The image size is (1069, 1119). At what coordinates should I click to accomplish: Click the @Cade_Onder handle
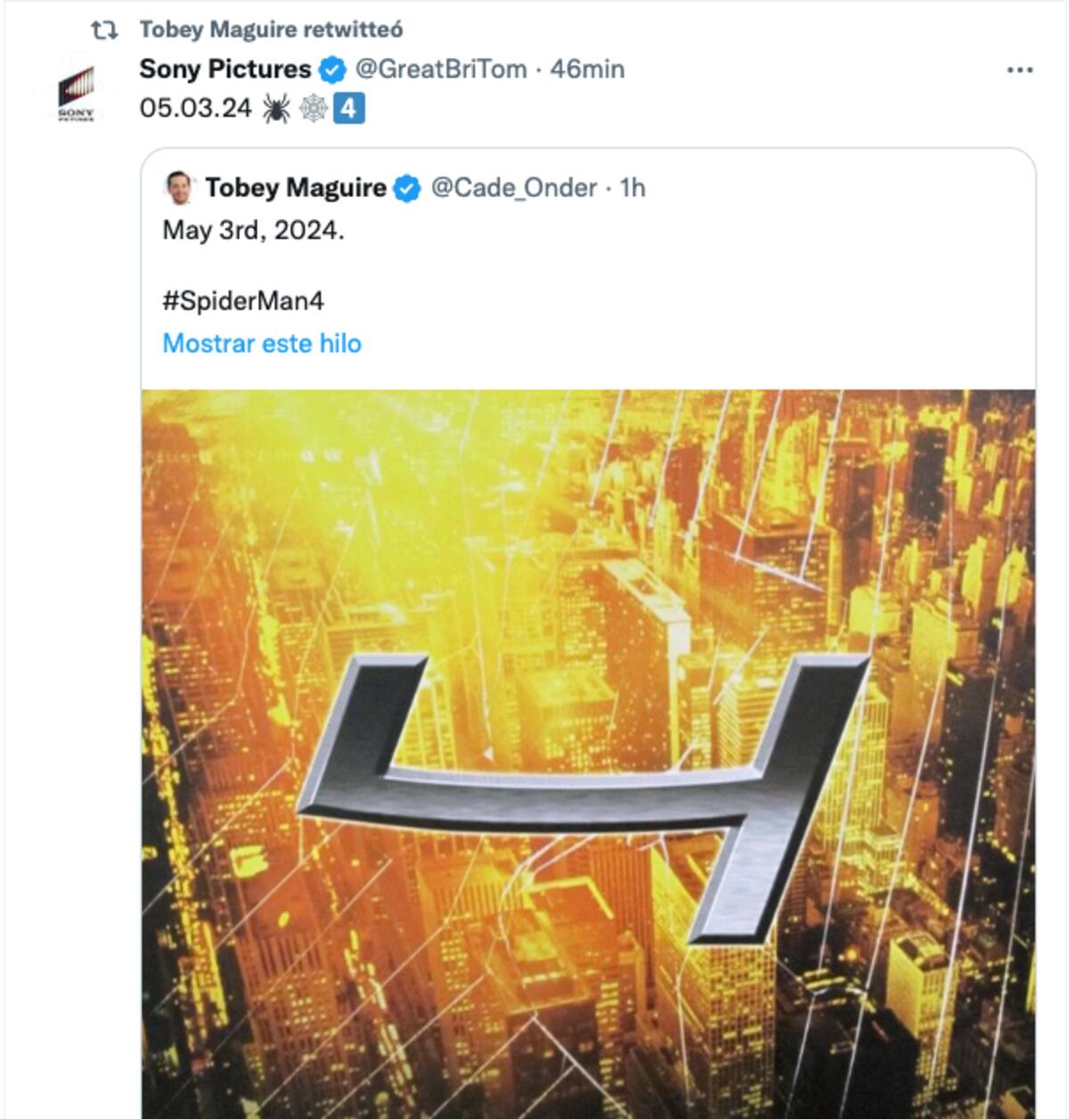coord(513,188)
